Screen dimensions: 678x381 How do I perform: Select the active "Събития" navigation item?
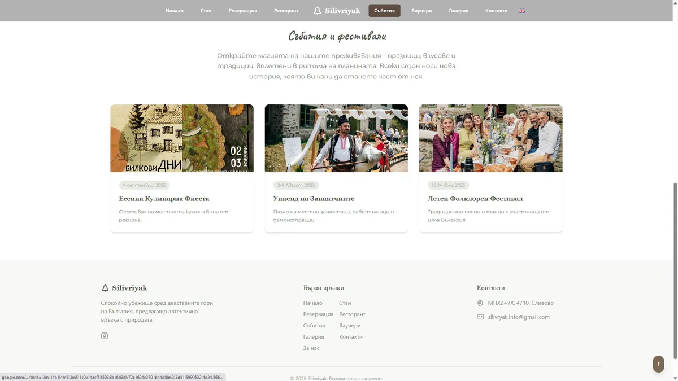coord(384,10)
